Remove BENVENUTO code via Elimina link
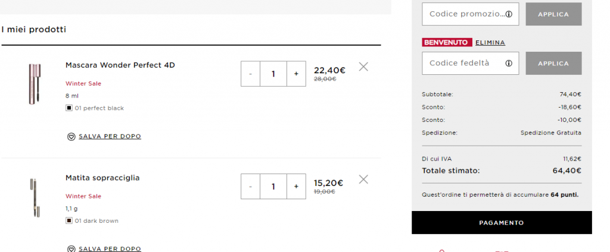Viewport: 610px width, 252px height. [490, 43]
